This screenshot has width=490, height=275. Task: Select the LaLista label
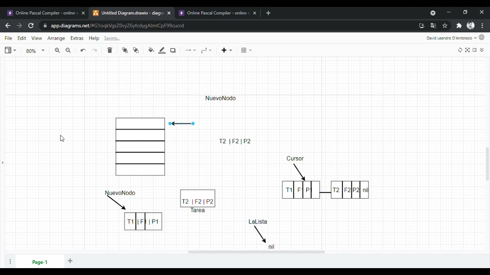[x=258, y=222]
